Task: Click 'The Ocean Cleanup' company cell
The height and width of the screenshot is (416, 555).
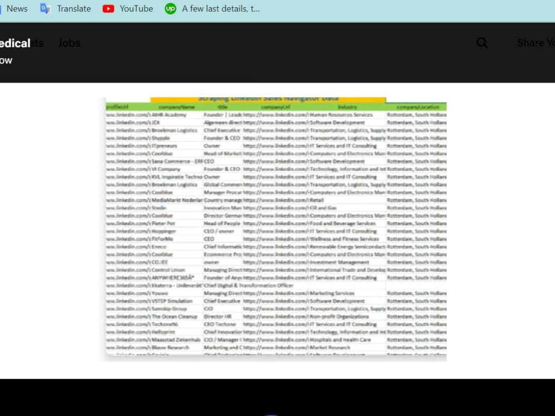Action: pyautogui.click(x=174, y=317)
